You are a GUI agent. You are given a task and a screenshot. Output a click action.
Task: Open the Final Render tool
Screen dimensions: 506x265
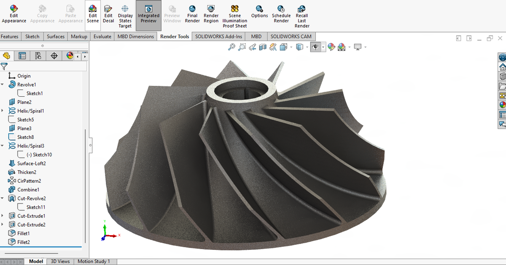[x=192, y=14]
